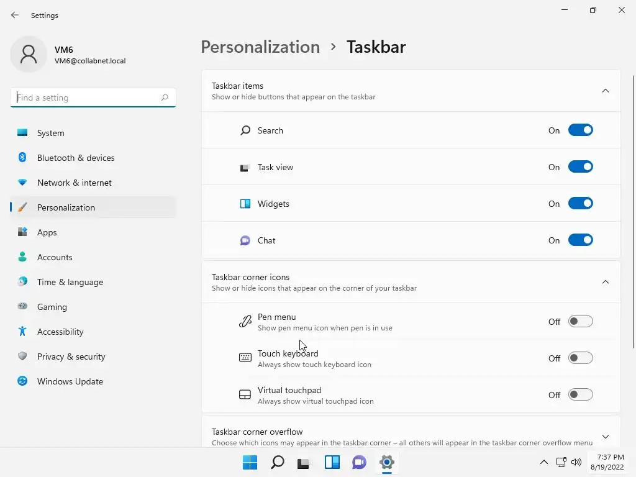Open Bluetooth & devices category
The width and height of the screenshot is (636, 477).
click(93, 157)
